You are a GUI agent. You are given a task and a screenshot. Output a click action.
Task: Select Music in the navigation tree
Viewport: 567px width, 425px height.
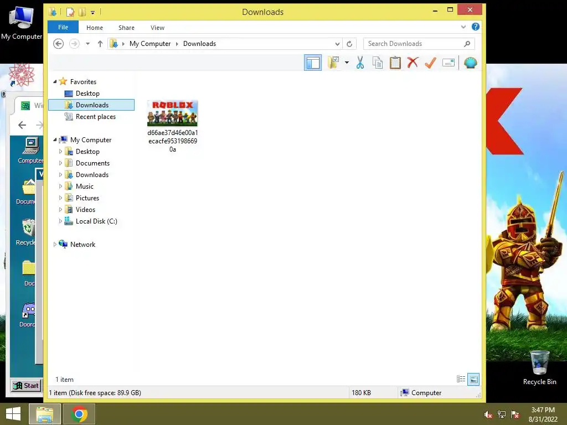pyautogui.click(x=79, y=186)
